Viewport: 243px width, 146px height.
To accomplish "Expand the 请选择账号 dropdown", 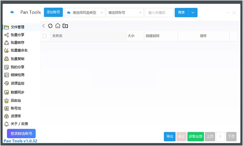I will point(125,13).
